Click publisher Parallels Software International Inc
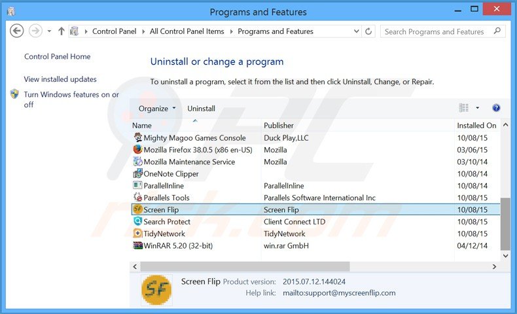The height and width of the screenshot is (314, 517). 319,198
